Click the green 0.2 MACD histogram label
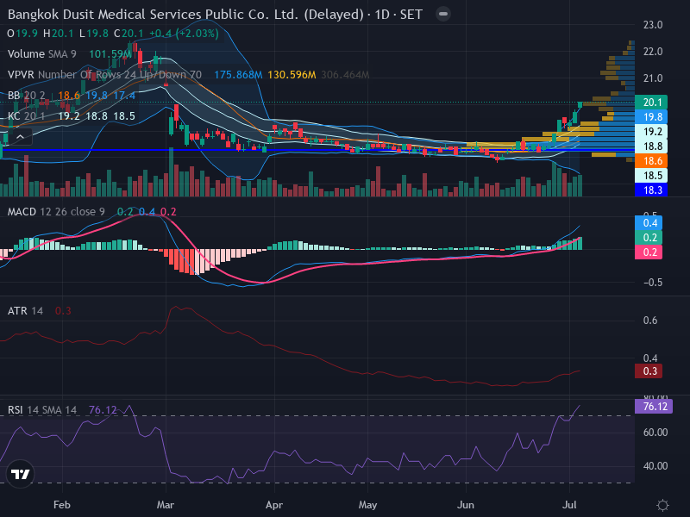The height and width of the screenshot is (517, 690). [x=649, y=238]
